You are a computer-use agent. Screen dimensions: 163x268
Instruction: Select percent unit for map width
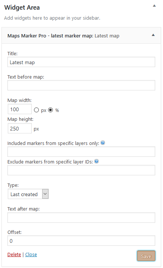(x=51, y=110)
